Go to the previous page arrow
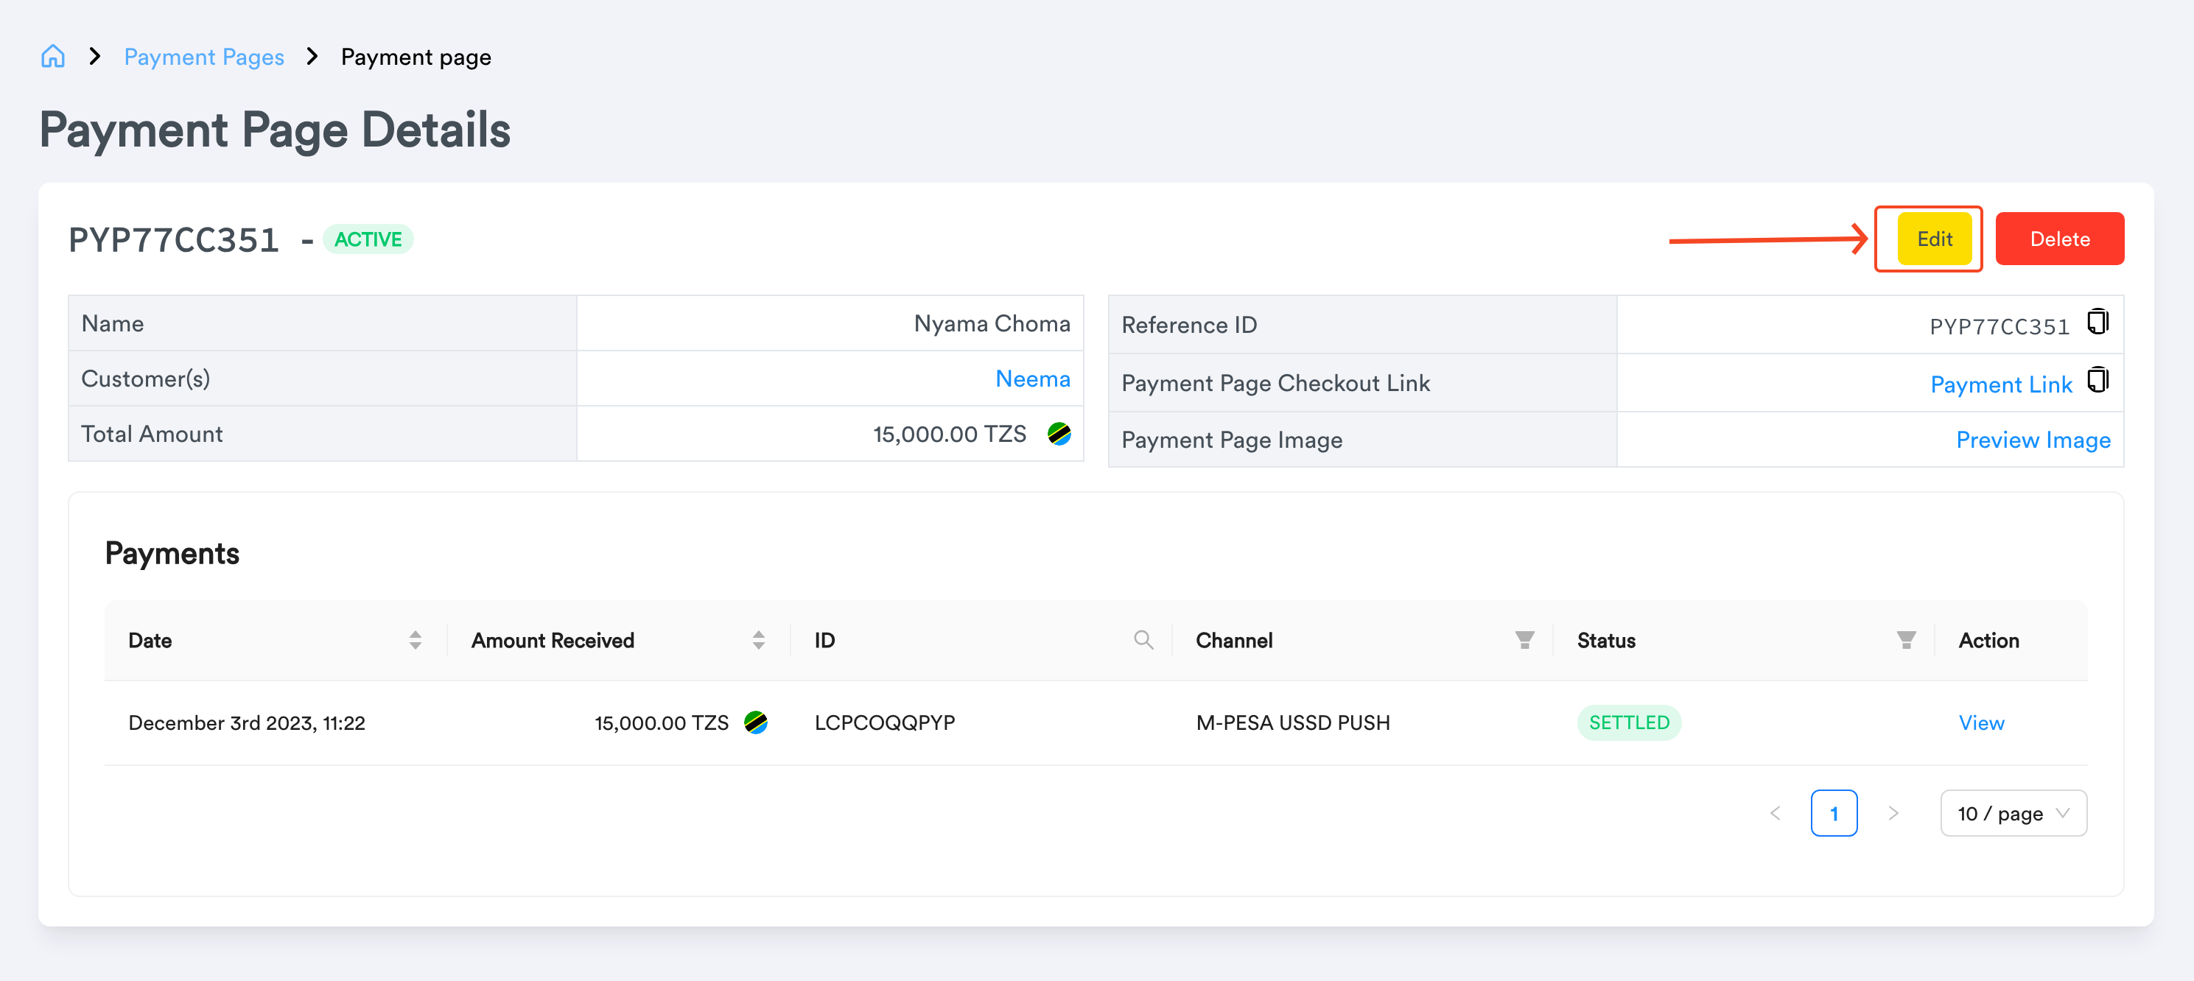2194x981 pixels. [1775, 813]
